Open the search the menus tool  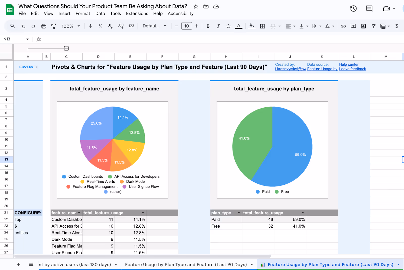tap(12, 26)
